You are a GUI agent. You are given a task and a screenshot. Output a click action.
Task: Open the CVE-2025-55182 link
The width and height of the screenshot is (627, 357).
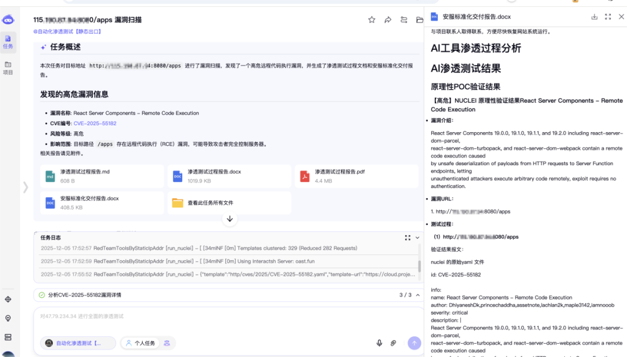[x=95, y=123]
